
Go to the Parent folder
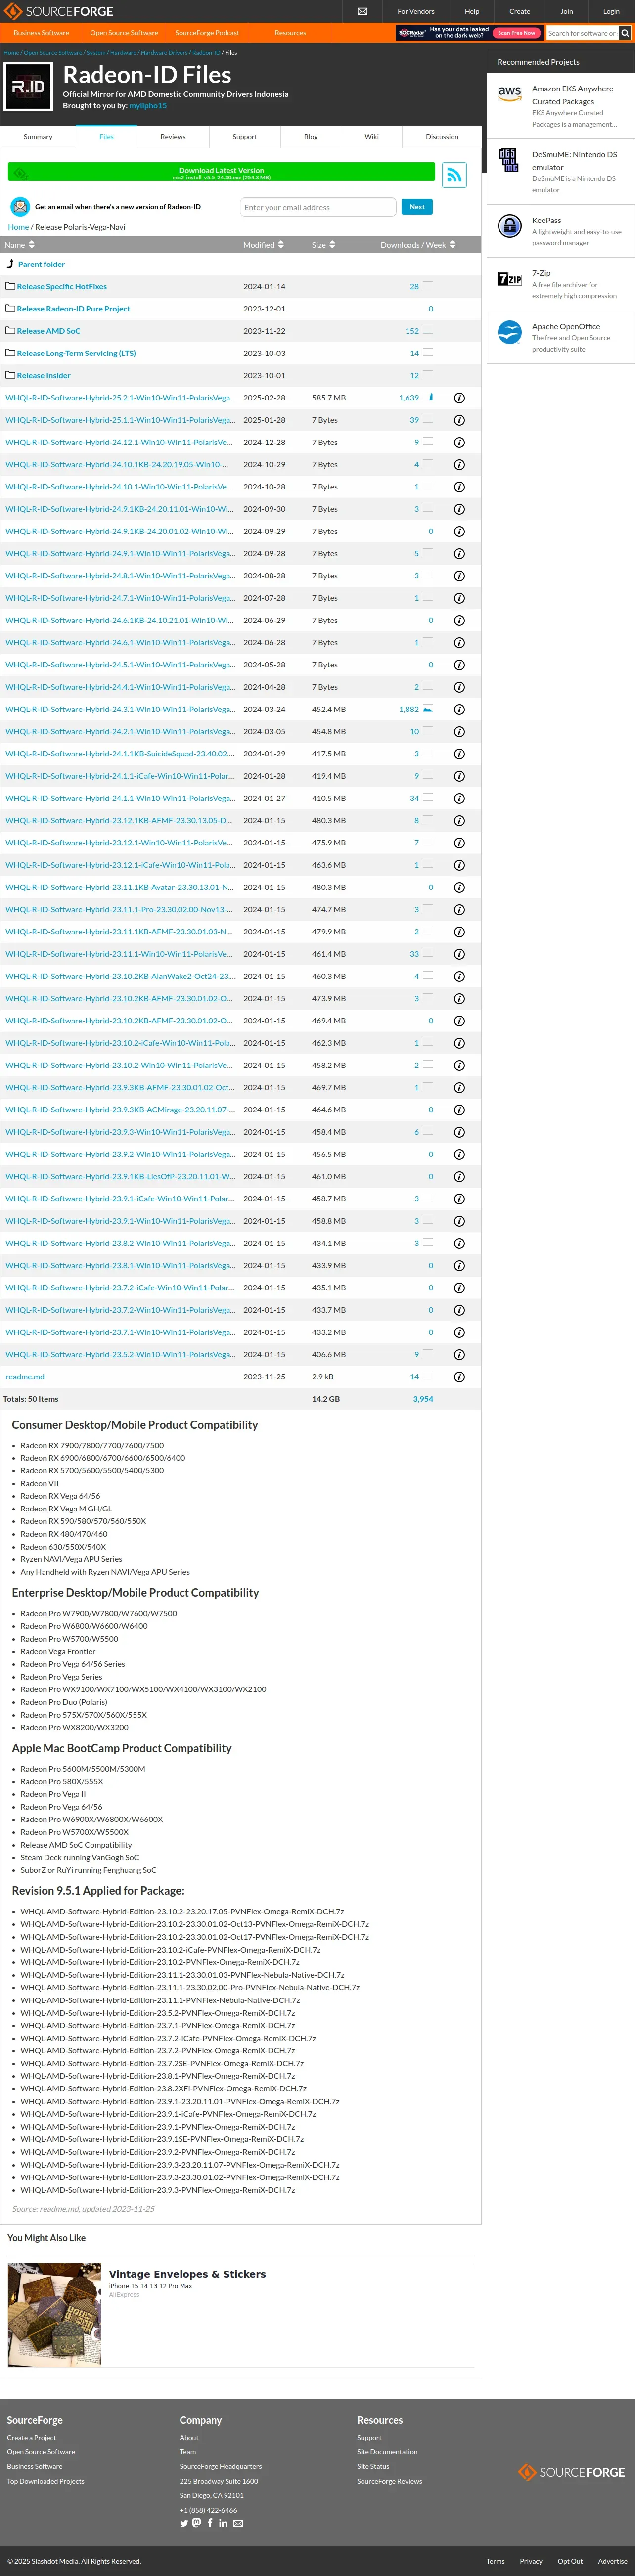pyautogui.click(x=41, y=264)
